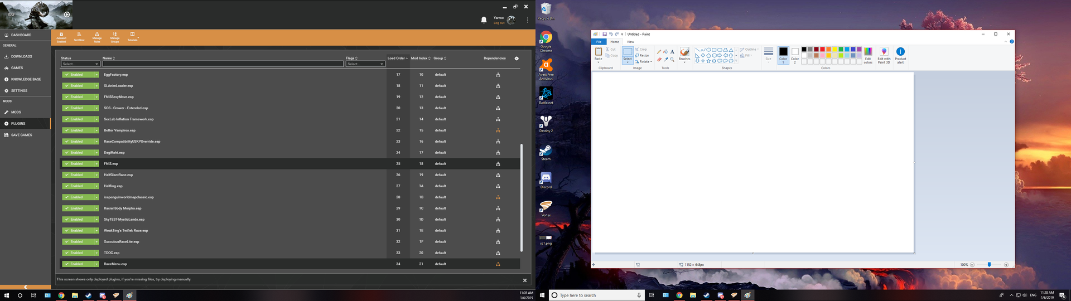
Task: Toggle Enabled status for SLAnimLoader.esp
Action: 78,86
